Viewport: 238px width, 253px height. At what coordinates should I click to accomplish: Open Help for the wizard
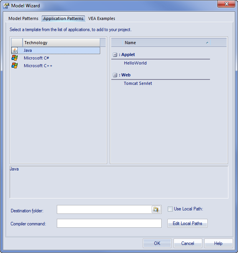[218, 243]
